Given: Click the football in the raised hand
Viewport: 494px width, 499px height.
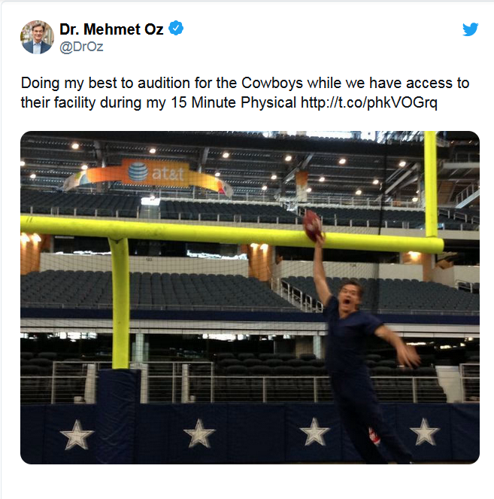Looking at the screenshot, I should 312,224.
